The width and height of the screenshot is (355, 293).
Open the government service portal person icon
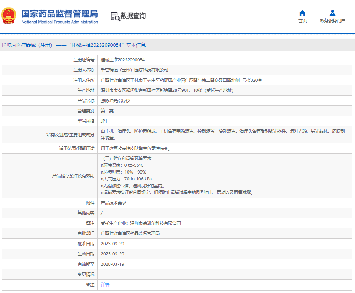point(332,13)
